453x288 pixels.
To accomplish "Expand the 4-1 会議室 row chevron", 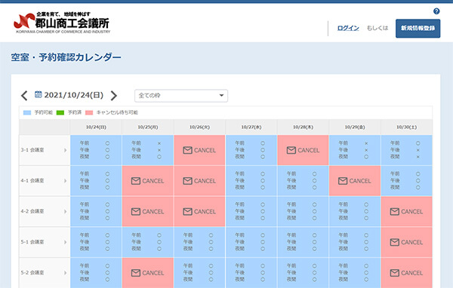I will 65,181.
